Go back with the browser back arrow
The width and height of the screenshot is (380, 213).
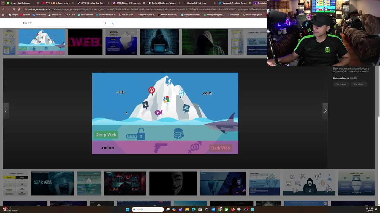coord(3,9)
